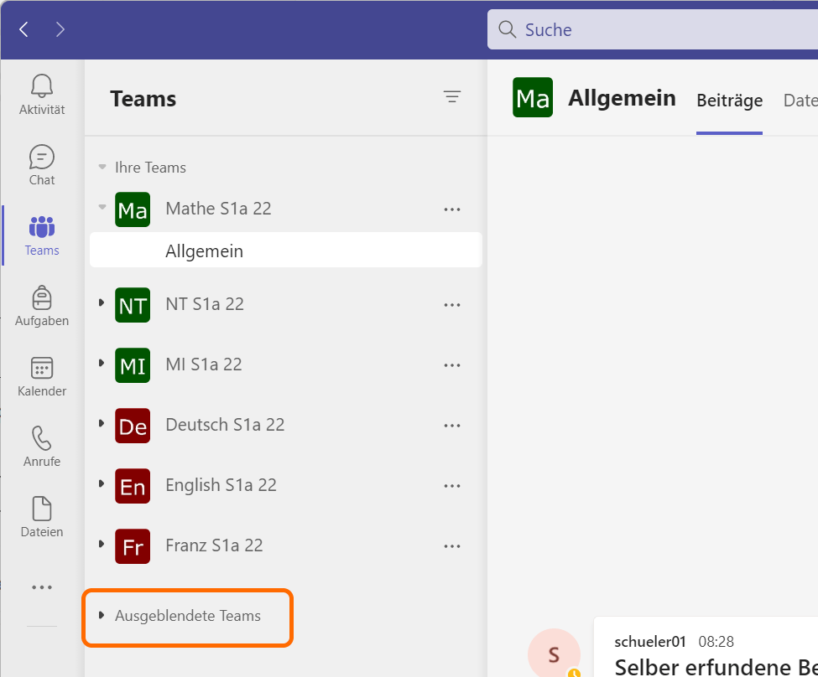Click the filter icon beside Teams heading
The image size is (818, 677).
tap(452, 97)
